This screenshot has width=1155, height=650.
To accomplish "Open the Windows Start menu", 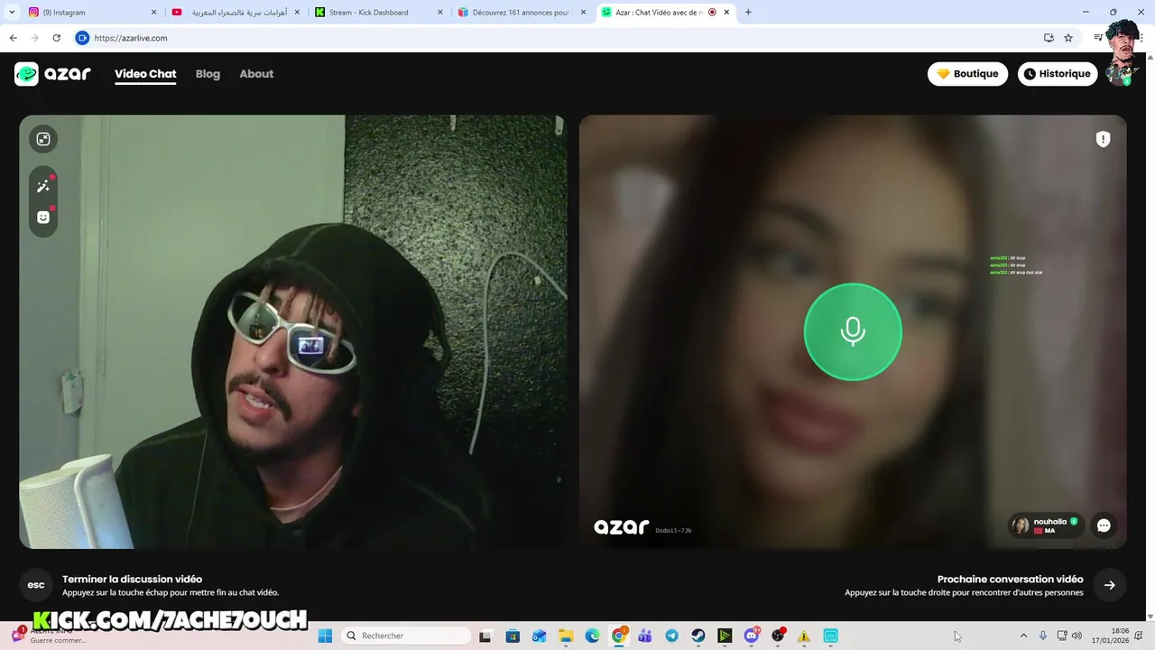I will [x=326, y=636].
